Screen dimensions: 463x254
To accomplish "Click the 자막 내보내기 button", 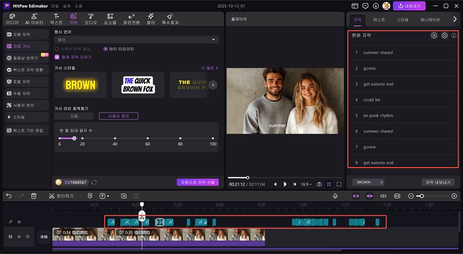I will pos(439,182).
